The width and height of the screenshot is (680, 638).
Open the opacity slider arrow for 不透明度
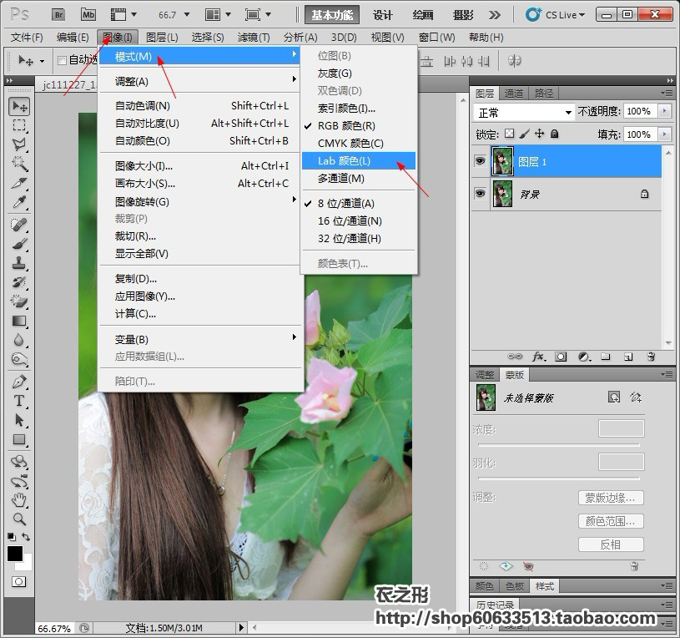click(x=664, y=111)
